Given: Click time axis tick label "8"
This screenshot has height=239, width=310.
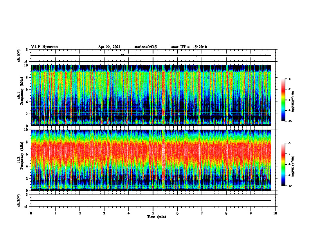Looking at the screenshot, I should 226,213.
